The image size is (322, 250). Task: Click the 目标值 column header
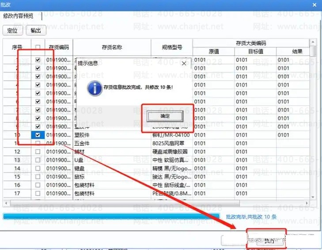click(x=255, y=51)
